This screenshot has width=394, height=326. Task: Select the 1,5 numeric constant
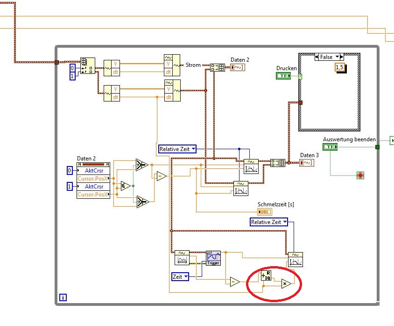pos(339,67)
